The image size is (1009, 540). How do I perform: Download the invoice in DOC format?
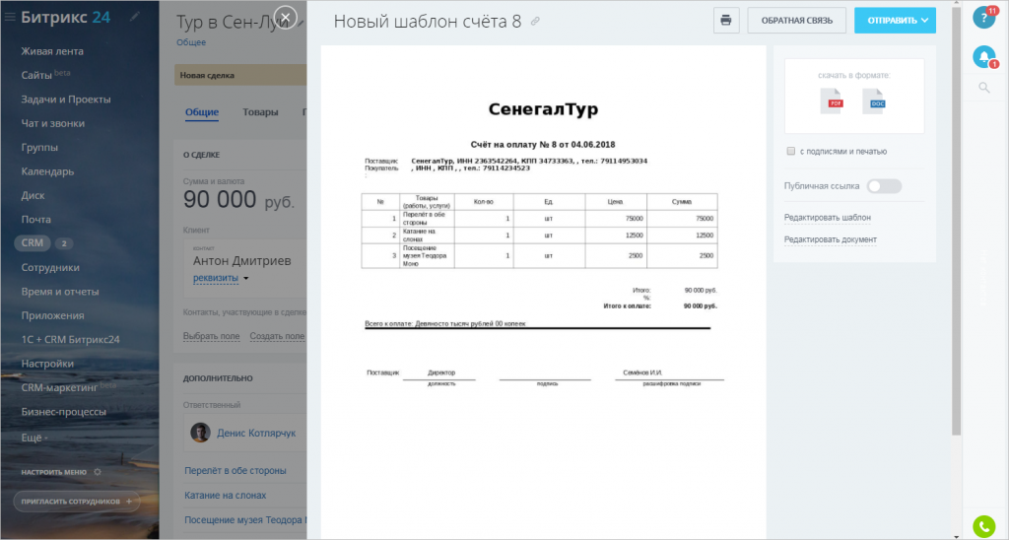pyautogui.click(x=874, y=101)
